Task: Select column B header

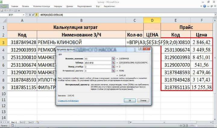Action: pyautogui.click(x=81, y=20)
